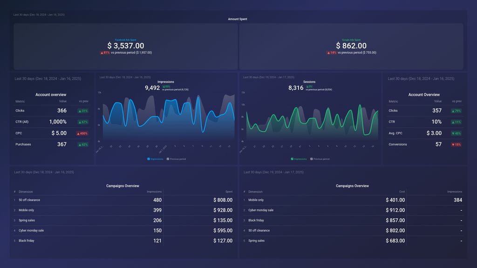Select the $ 808.00 spent cell
Image resolution: width=477 pixels, height=268 pixels.
pos(223,200)
